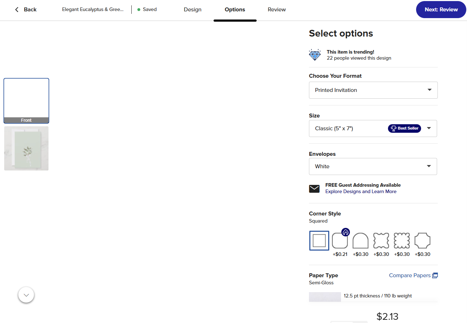Go to the Review tab

coord(277,10)
